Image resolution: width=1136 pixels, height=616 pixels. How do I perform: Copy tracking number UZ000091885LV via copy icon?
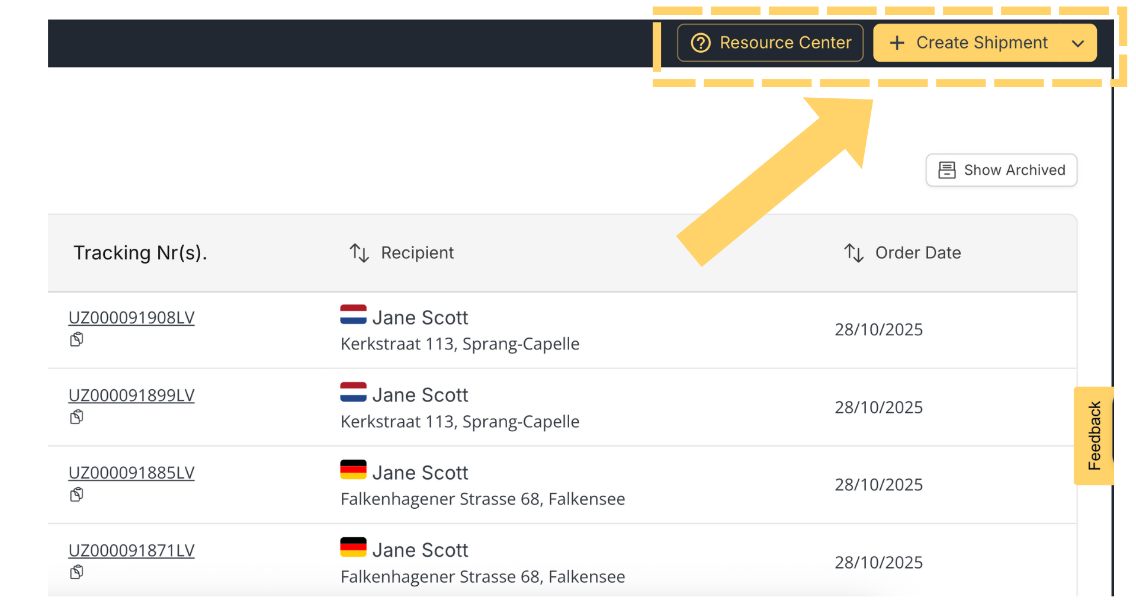click(76, 495)
